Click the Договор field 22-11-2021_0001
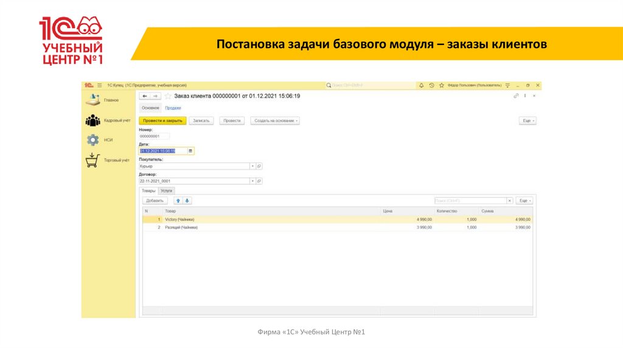Screen dimensions: 623x349 point(194,181)
